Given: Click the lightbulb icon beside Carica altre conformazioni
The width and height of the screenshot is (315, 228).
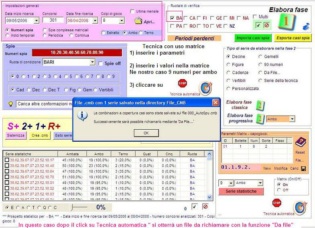Looking at the screenshot, I should tap(11, 104).
